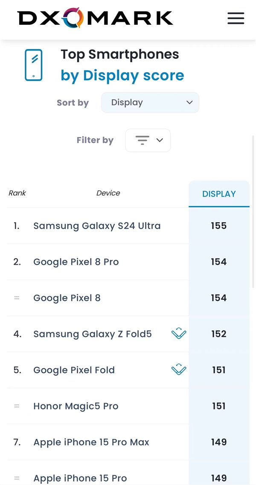View the Google Pixel 8 Pro page
The image size is (256, 485).
click(76, 261)
